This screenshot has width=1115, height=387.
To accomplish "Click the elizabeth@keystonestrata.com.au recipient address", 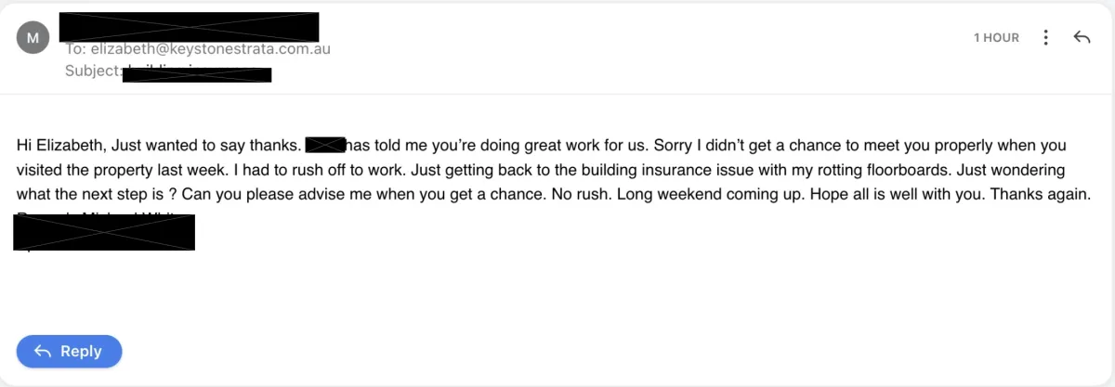I will 210,50.
